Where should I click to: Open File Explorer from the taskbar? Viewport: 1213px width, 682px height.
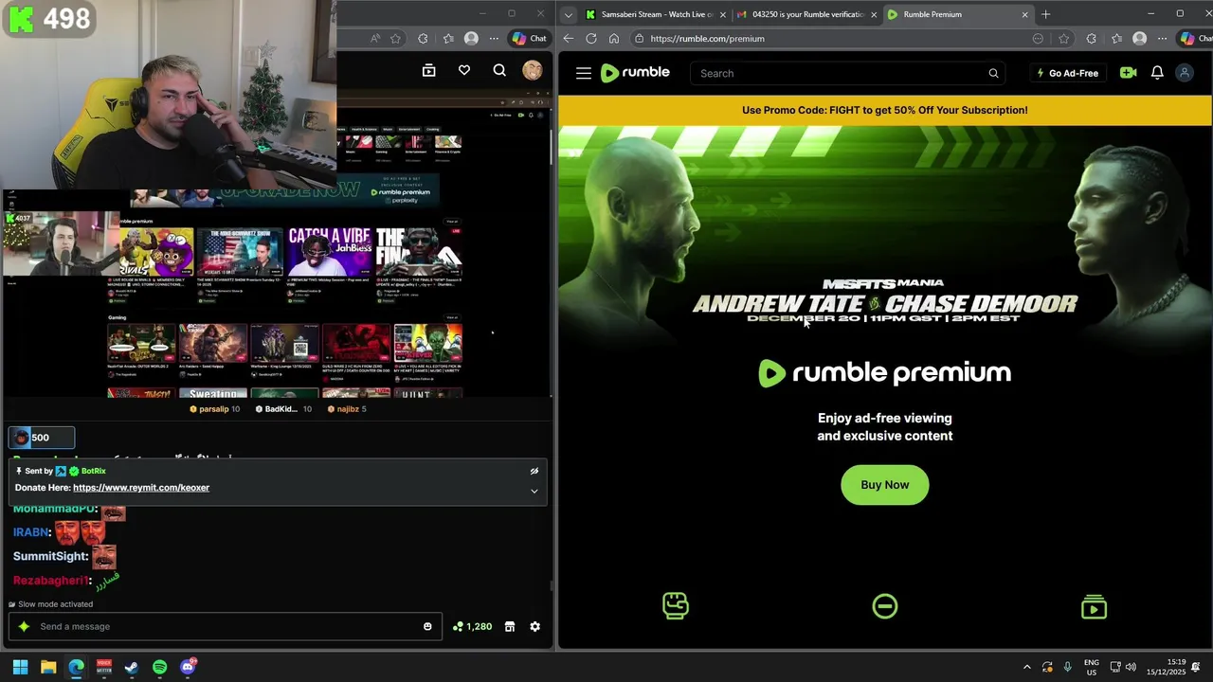(48, 667)
